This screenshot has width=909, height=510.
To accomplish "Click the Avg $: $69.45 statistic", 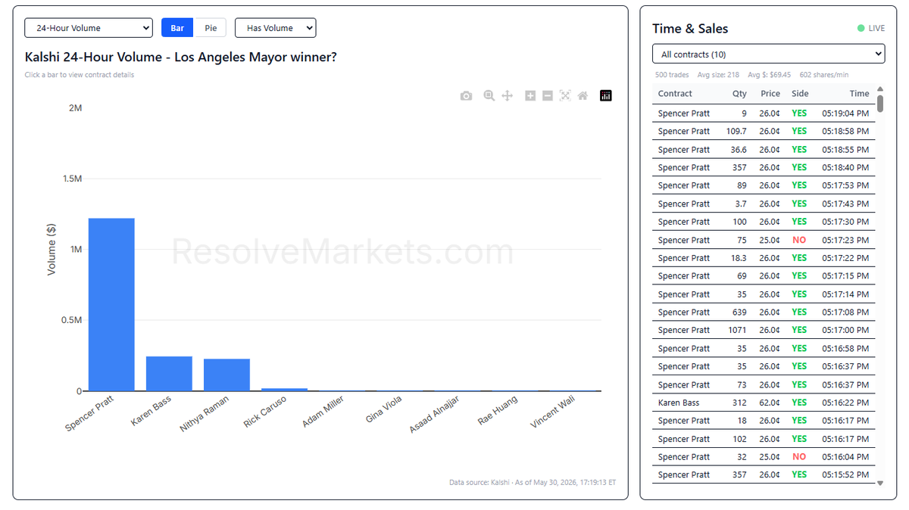I will click(770, 75).
